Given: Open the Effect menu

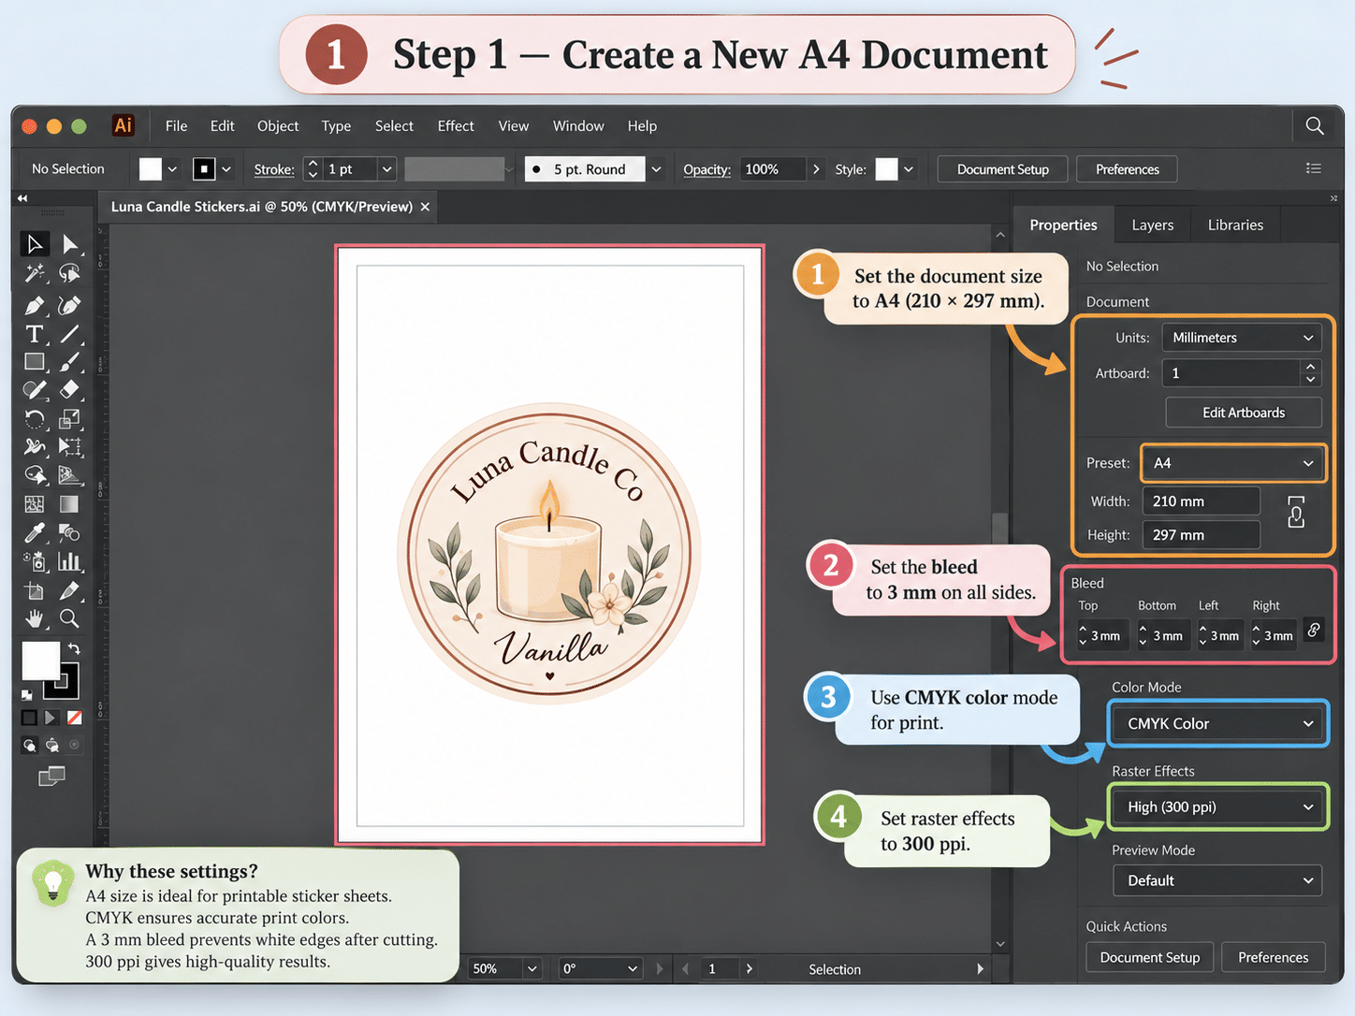Looking at the screenshot, I should pos(456,125).
